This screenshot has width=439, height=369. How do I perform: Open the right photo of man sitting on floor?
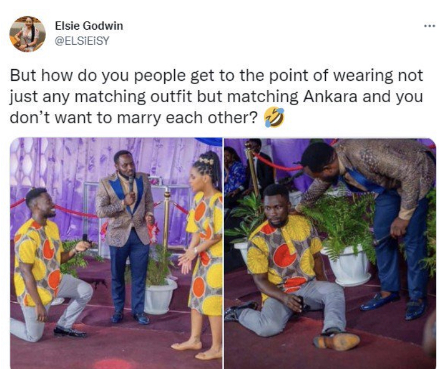(x=330, y=253)
